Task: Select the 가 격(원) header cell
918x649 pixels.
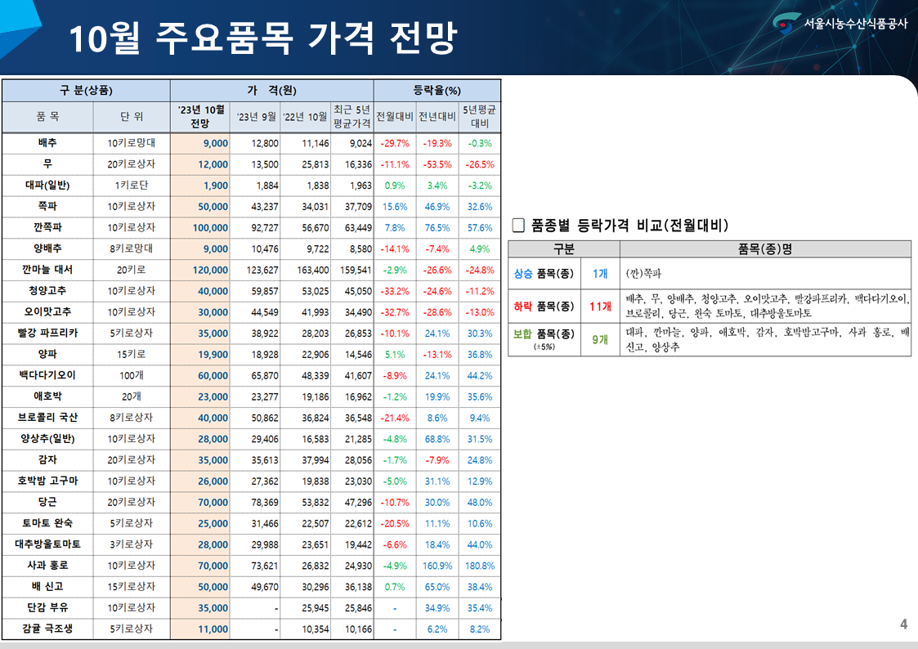Action: (271, 91)
